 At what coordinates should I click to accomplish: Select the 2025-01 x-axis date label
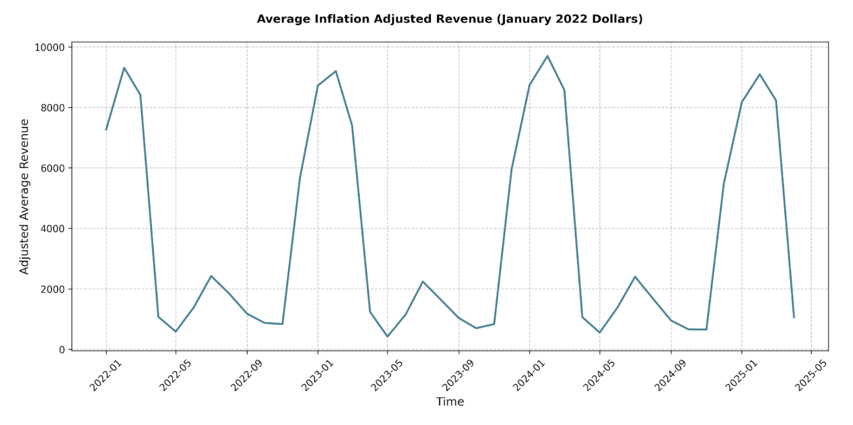[x=741, y=375]
